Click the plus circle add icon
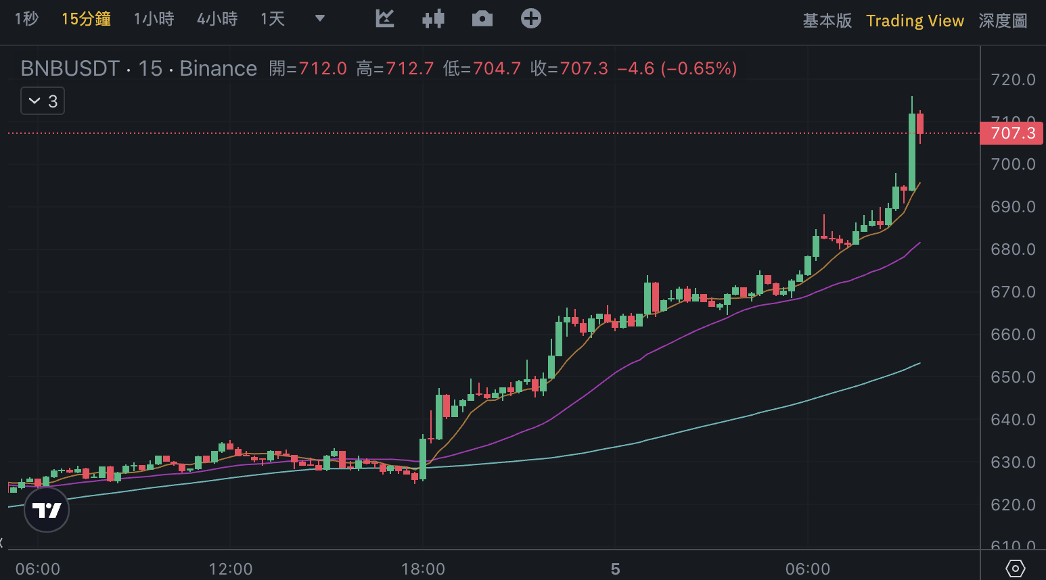 tap(531, 19)
